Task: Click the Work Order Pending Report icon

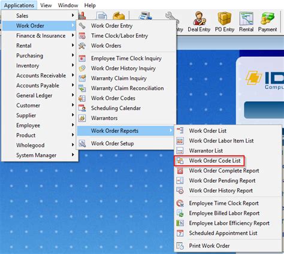Action: 180,181
